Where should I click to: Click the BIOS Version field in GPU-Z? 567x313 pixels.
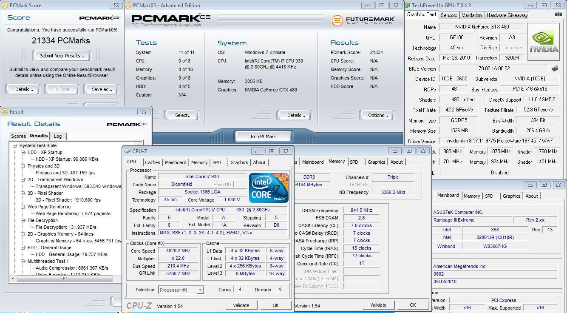point(494,68)
